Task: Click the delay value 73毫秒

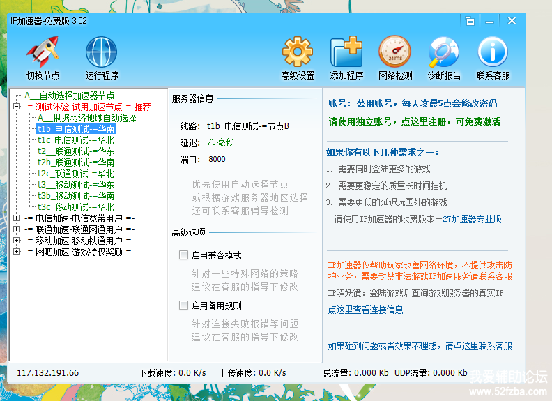Action: tap(220, 142)
